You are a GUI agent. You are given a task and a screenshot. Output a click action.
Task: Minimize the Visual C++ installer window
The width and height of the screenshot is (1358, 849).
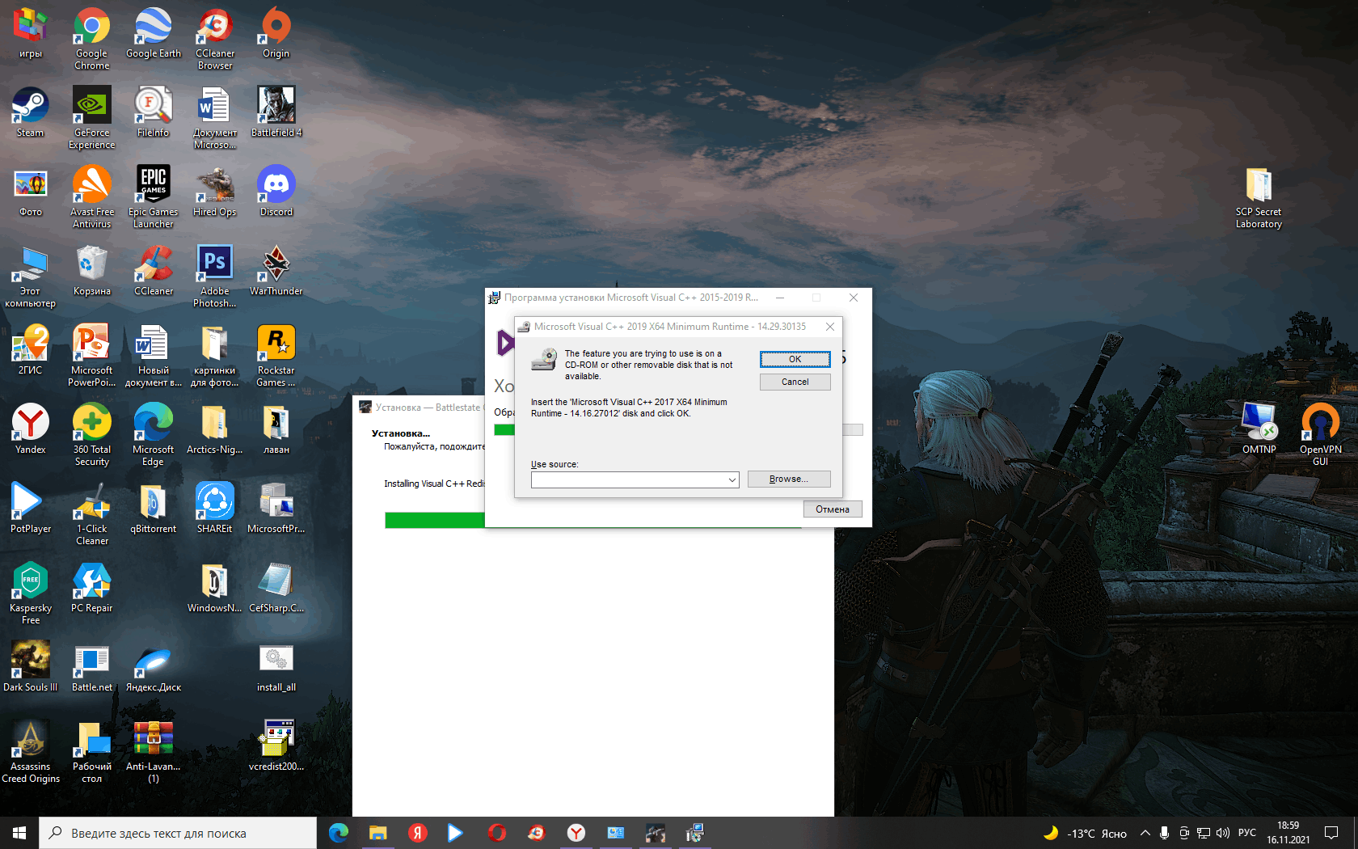(780, 298)
